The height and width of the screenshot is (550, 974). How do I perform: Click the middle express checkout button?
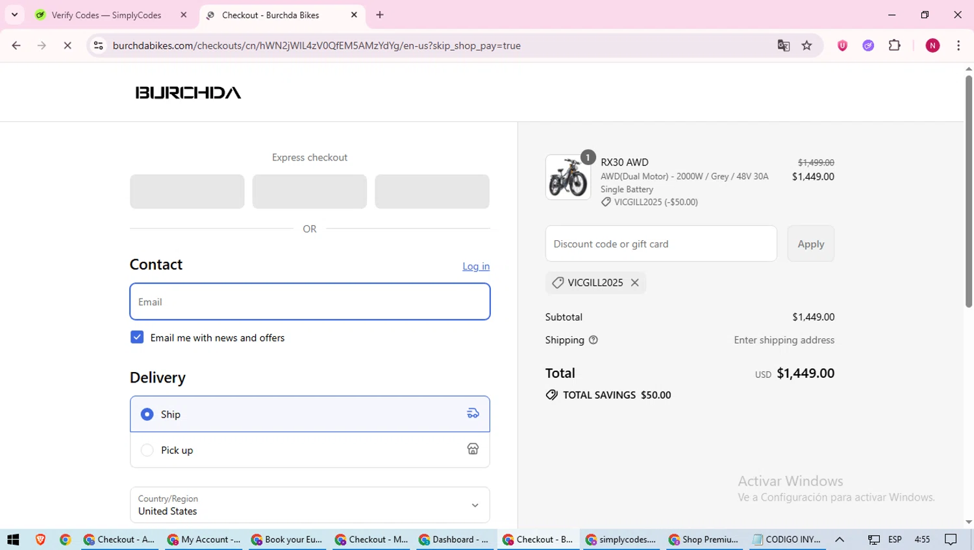click(x=310, y=192)
